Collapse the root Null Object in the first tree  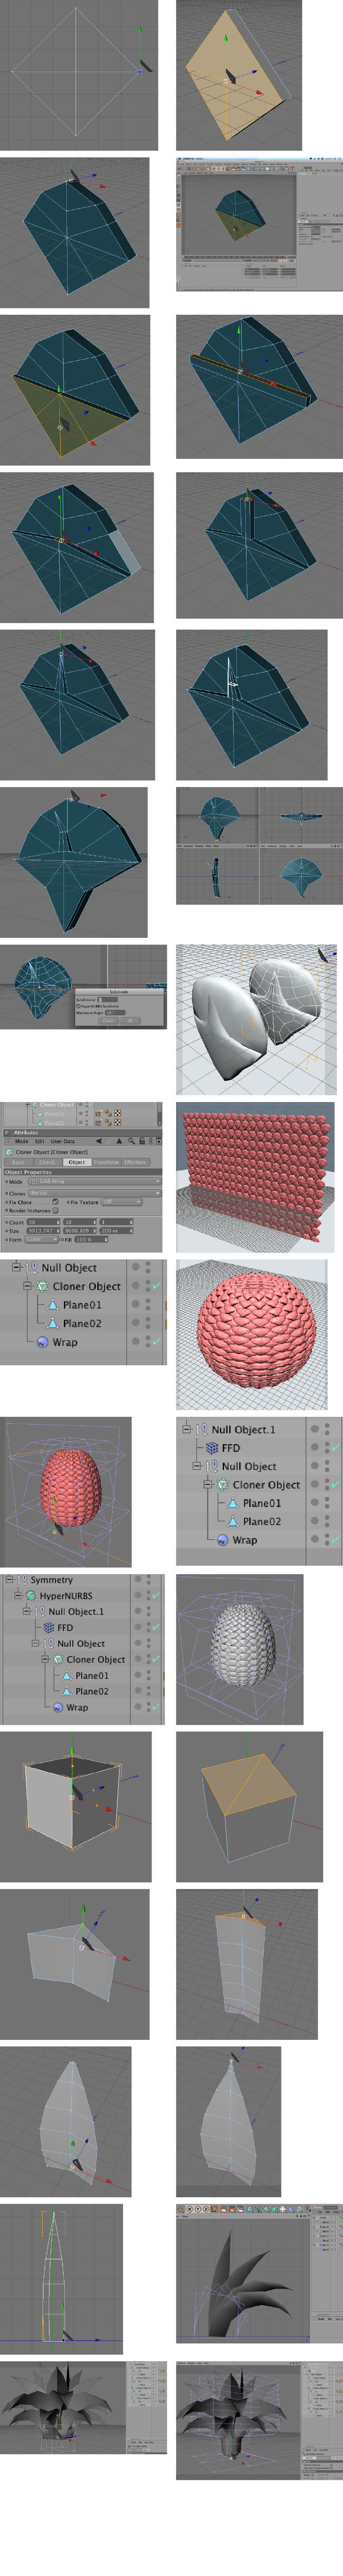coord(17,1268)
